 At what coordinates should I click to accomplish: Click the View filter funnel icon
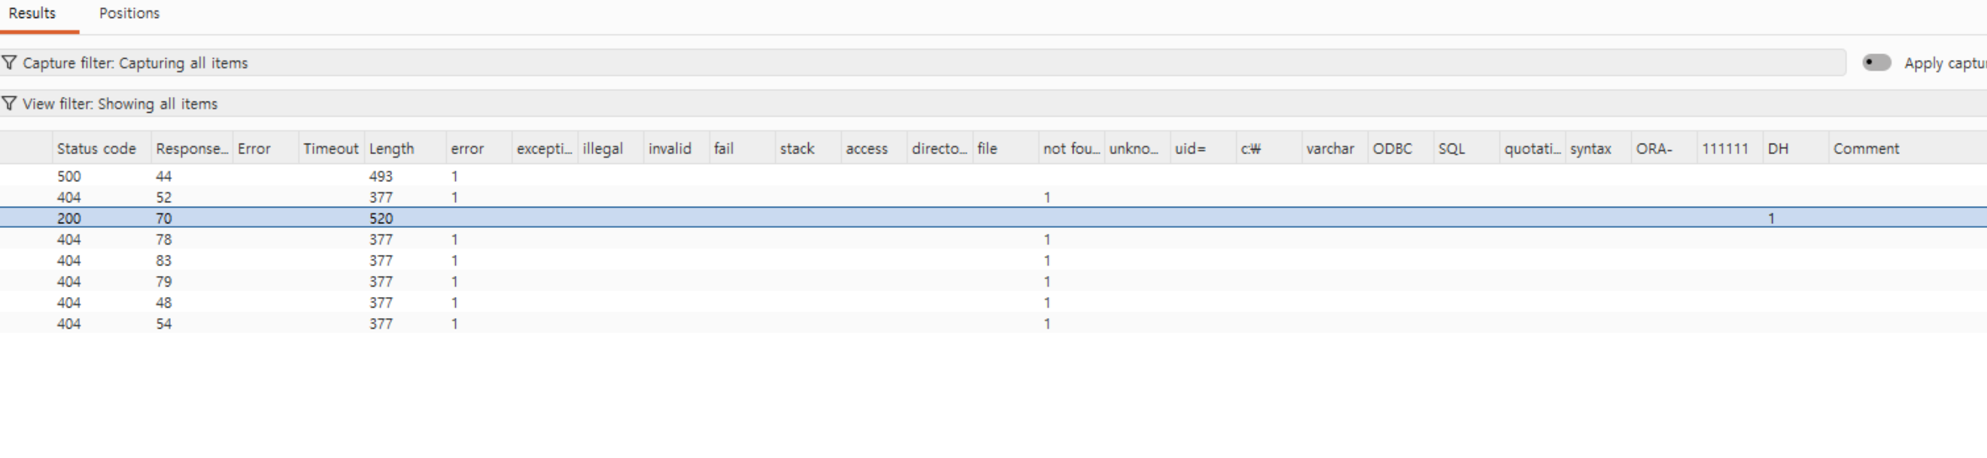[x=9, y=103]
